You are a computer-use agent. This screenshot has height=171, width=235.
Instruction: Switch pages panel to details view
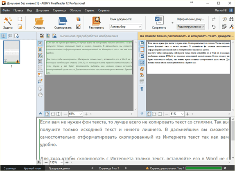(10, 36)
